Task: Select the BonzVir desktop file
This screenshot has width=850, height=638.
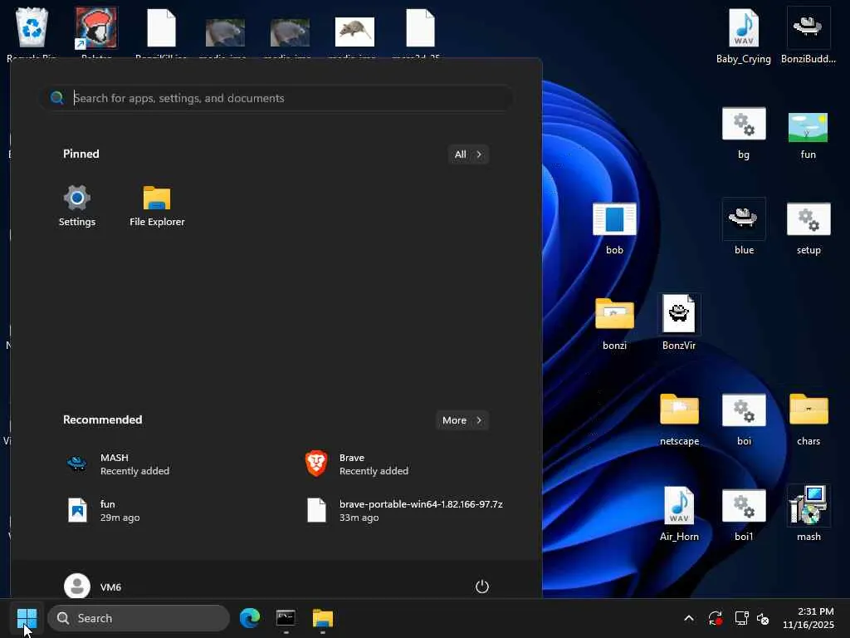Action: 679,324
